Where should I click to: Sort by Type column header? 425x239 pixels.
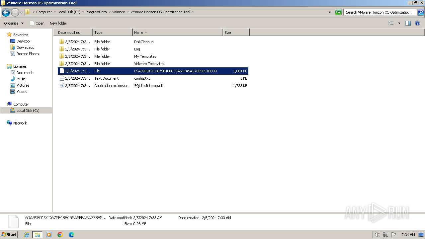tap(113, 33)
